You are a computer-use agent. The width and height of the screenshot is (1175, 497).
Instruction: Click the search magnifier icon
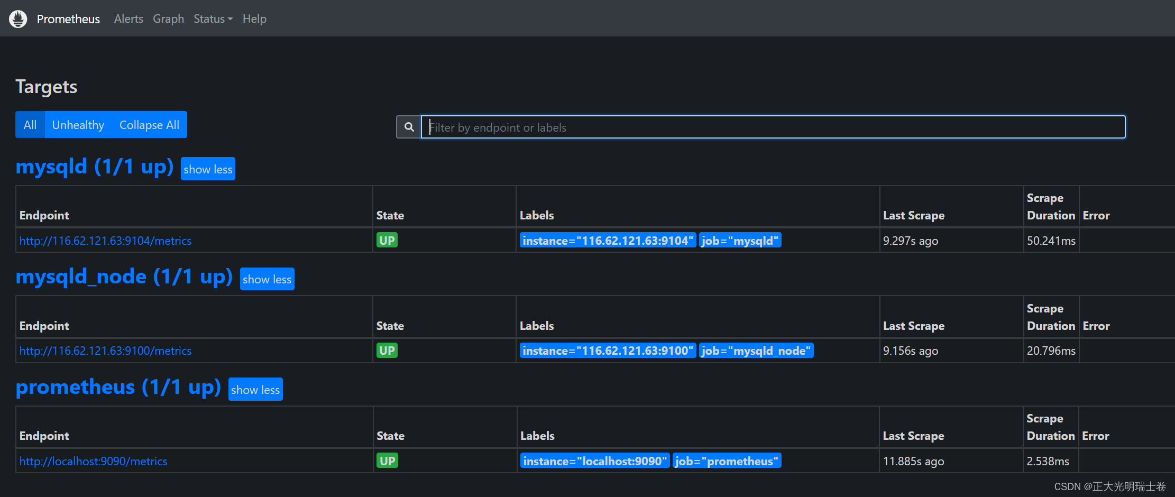coord(408,127)
